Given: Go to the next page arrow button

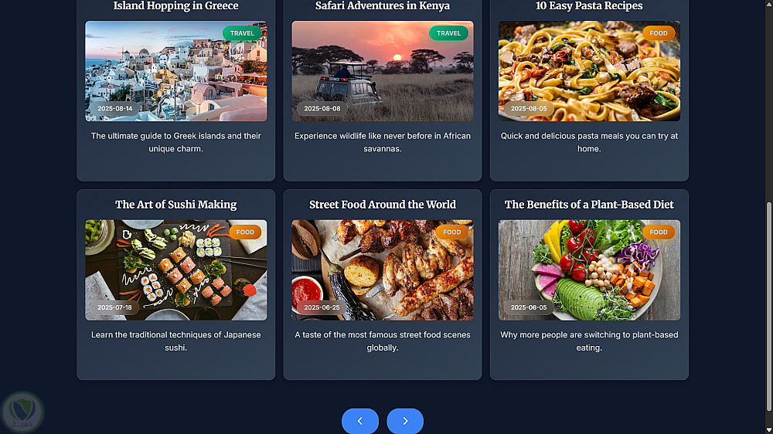Looking at the screenshot, I should [405, 421].
